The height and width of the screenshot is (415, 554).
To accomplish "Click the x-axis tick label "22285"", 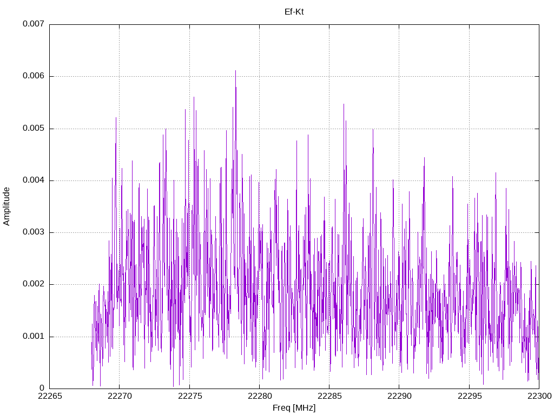I will pos(329,396).
